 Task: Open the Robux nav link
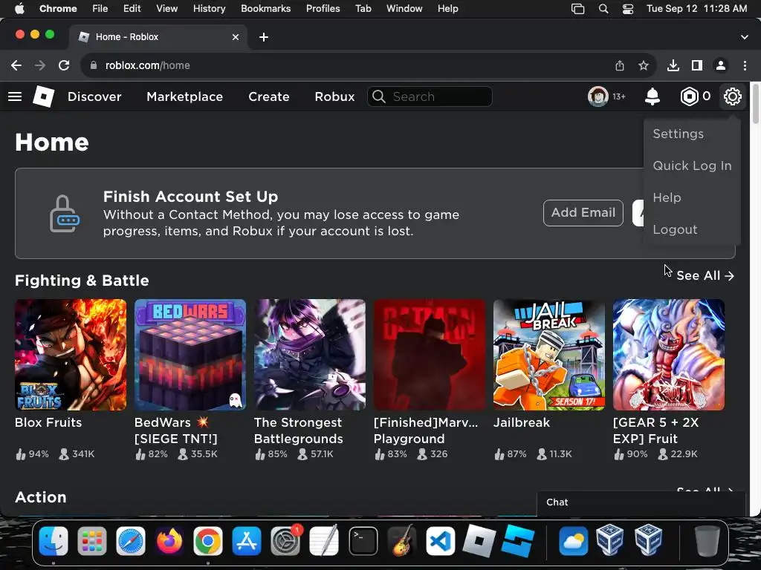pyautogui.click(x=334, y=96)
